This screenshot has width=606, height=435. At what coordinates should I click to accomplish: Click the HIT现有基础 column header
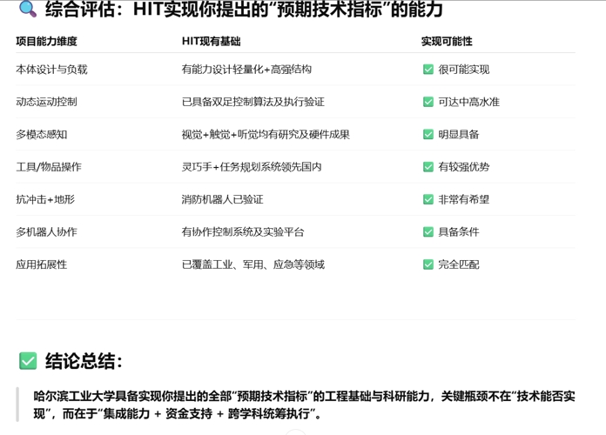pyautogui.click(x=211, y=42)
